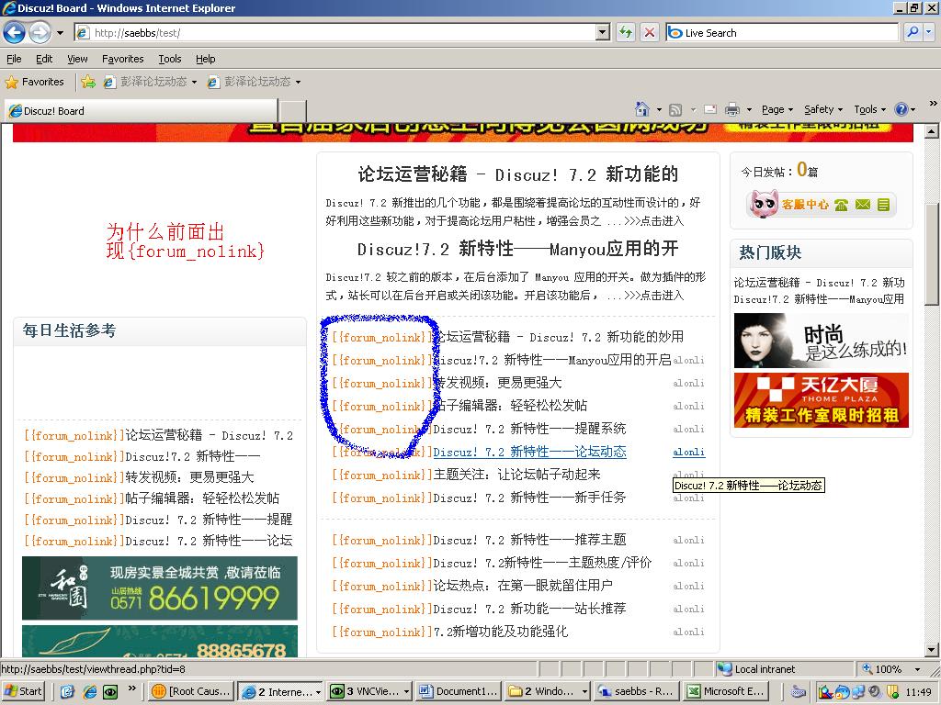Open thread 论坛热点：在第一眼就留住用户
Image resolution: width=941 pixels, height=705 pixels.
point(523,586)
